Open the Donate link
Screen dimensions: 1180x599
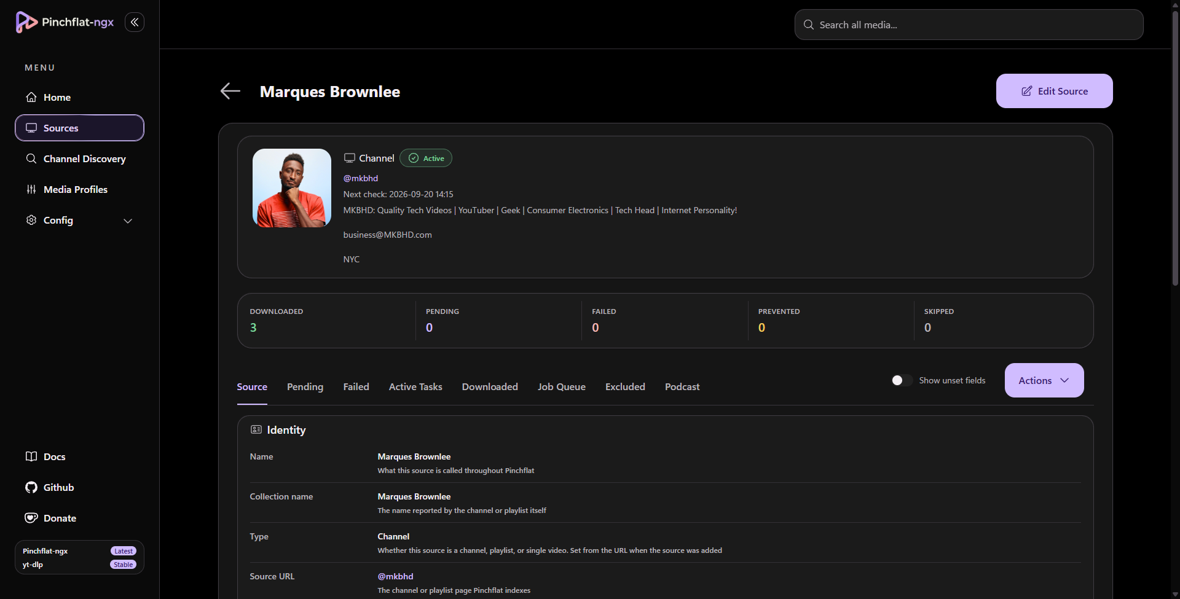coord(52,518)
